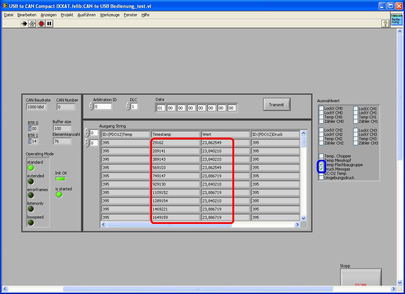This screenshot has width=405, height=294.
Task: Open the Bearbeiten menu
Action: tap(27, 15)
